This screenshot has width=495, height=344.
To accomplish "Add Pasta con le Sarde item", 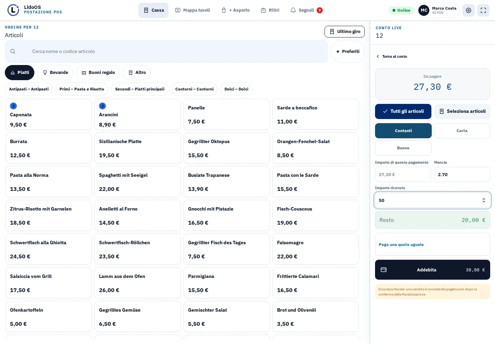I will [x=316, y=182].
